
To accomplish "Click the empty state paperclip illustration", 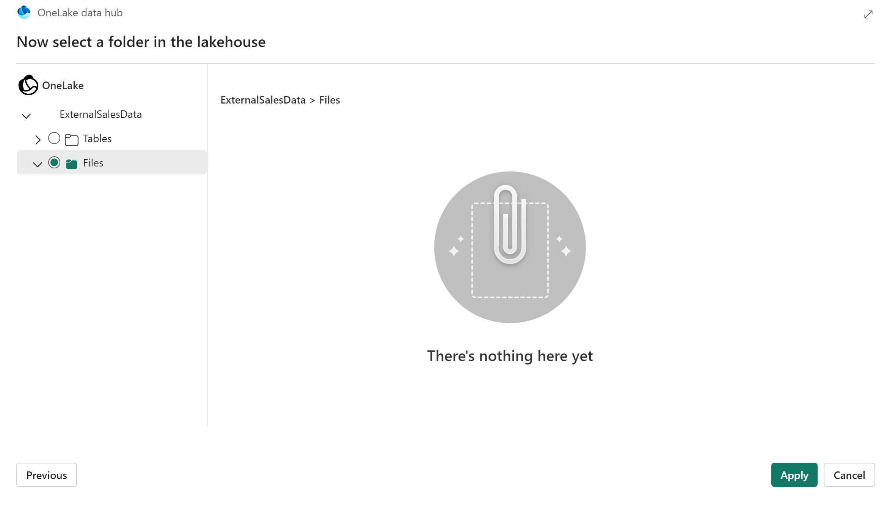I will pyautogui.click(x=510, y=247).
